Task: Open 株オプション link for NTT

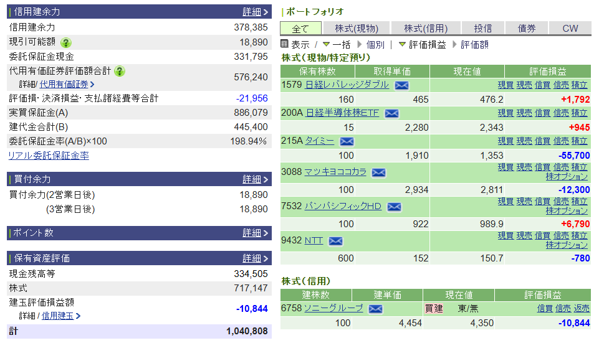Action: point(567,245)
